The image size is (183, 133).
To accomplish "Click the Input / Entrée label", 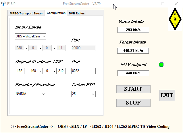I will pyautogui.click(x=28, y=27).
